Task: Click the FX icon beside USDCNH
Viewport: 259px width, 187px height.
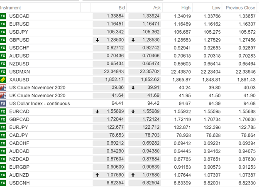Action: click(3, 183)
